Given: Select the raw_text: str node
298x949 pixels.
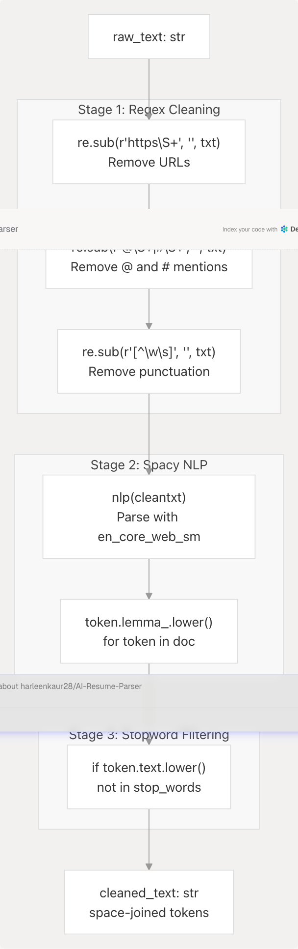Looking at the screenshot, I should coord(149,37).
